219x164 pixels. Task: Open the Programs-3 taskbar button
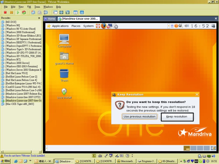pos(146,161)
